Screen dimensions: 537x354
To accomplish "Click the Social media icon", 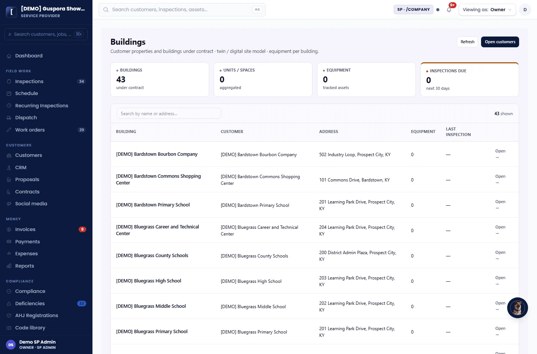I will 9,204.
